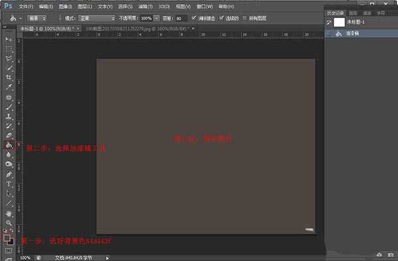Select the Horizontal Type tool

[x=9, y=184]
